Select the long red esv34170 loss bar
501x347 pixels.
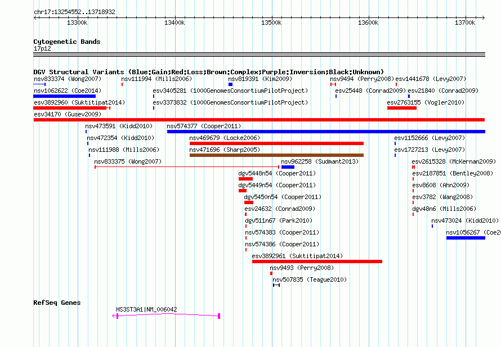click(x=259, y=120)
